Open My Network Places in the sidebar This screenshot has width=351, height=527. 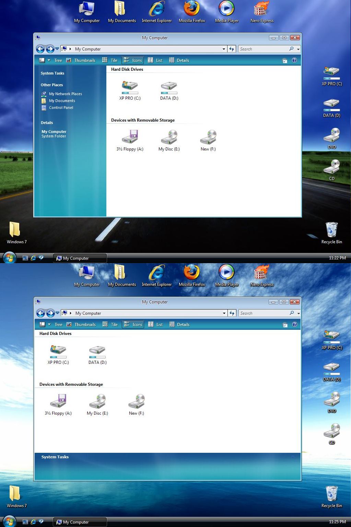tap(65, 94)
